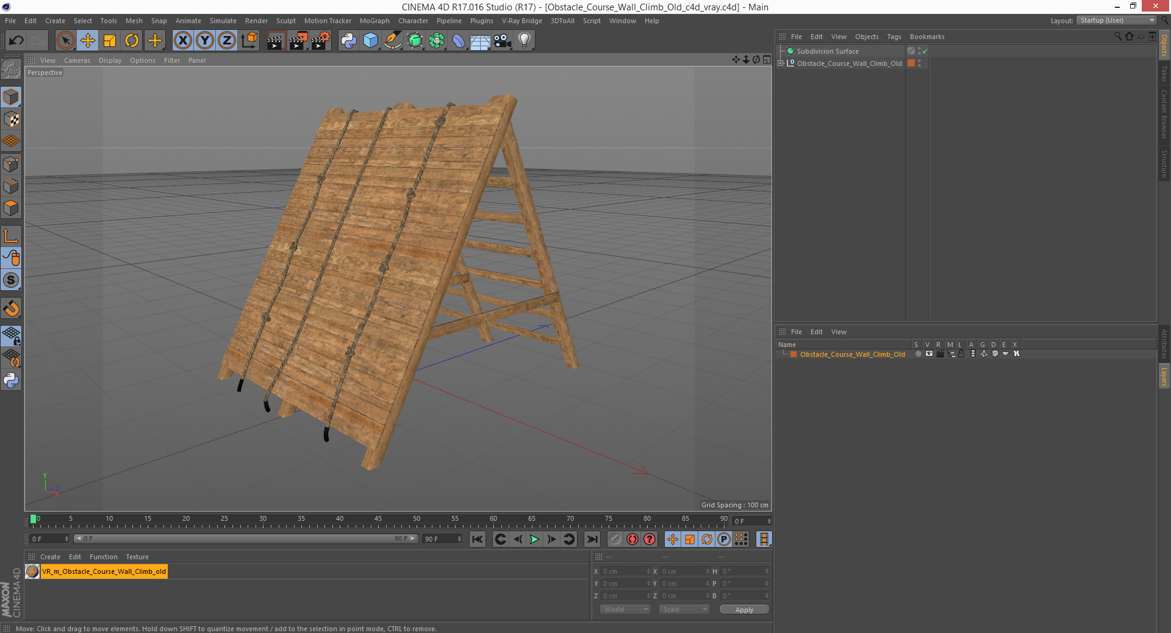Screen dimensions: 1171x633
Task: Click the current frame field 0 F
Action: pos(49,539)
